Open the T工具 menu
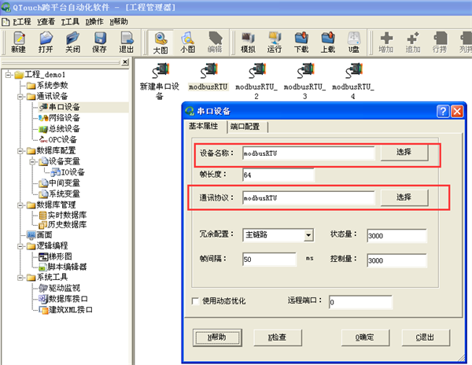The width and height of the screenshot is (472, 365). point(70,22)
